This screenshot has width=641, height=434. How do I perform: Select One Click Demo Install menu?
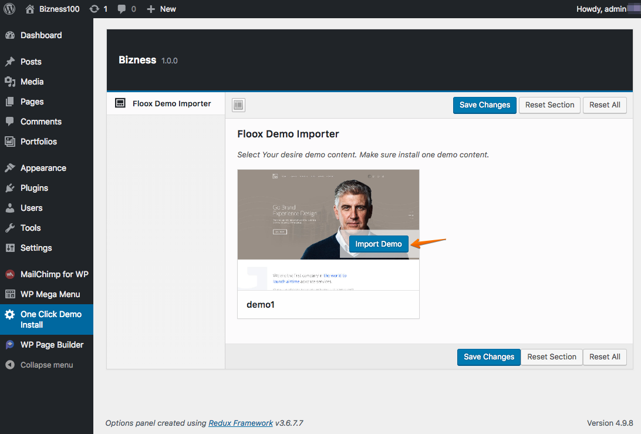coord(46,319)
